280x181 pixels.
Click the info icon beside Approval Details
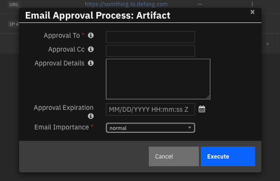[x=91, y=63]
